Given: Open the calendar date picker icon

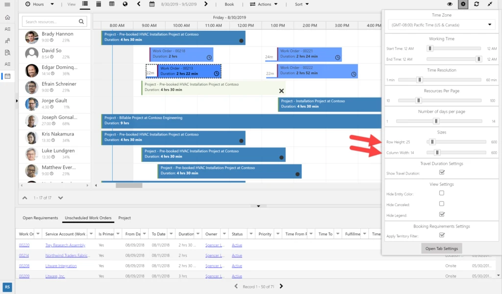Looking at the screenshot, I should click(152, 4).
